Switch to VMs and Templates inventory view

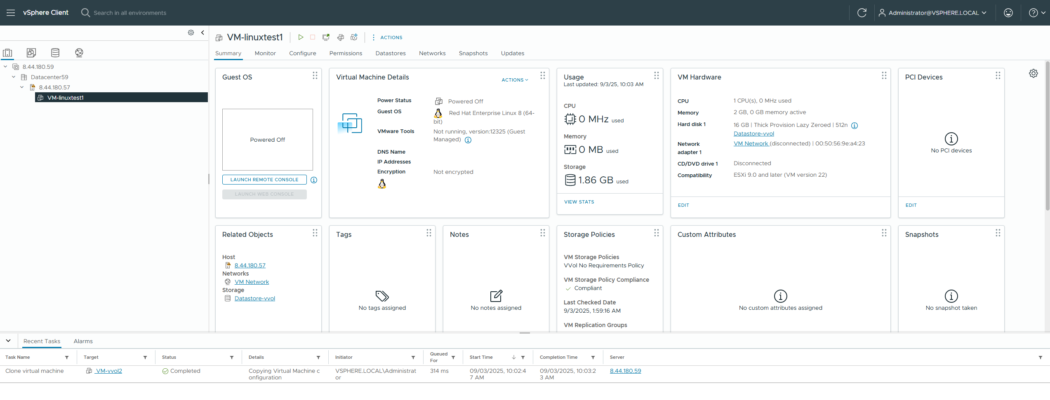coord(31,53)
